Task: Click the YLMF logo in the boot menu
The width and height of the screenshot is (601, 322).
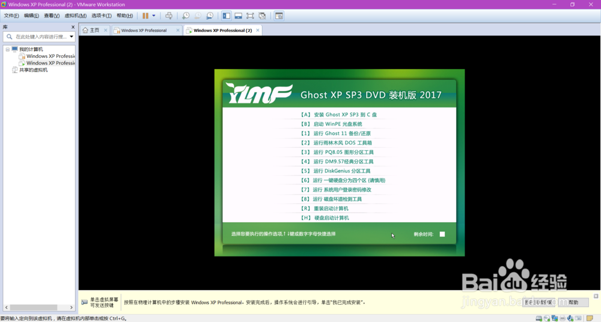Action: point(259,93)
